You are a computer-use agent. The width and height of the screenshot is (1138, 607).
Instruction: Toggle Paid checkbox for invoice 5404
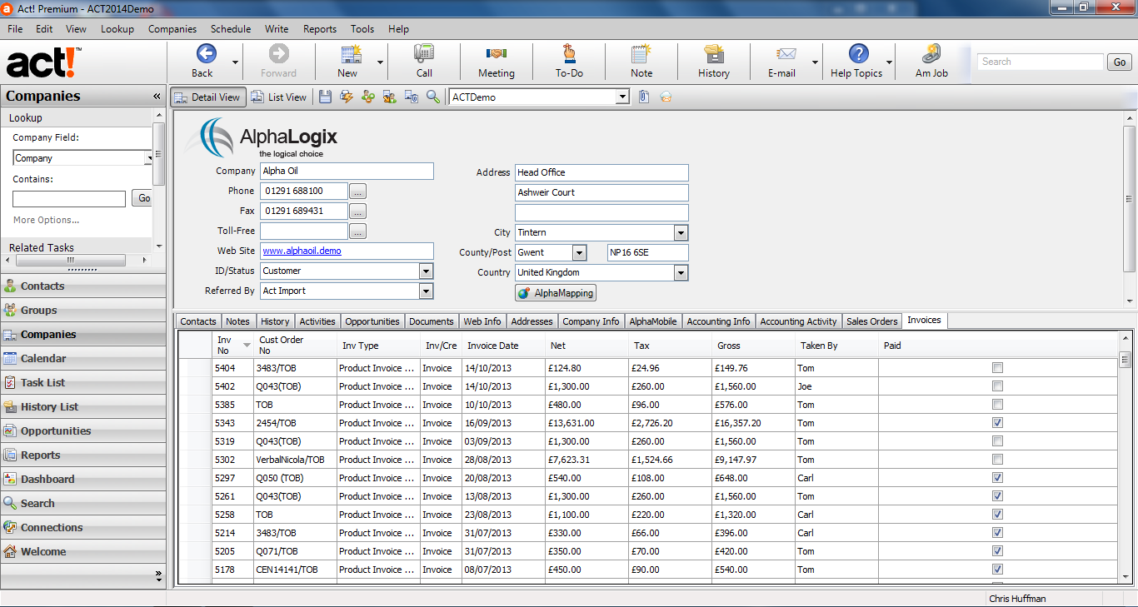tap(998, 368)
